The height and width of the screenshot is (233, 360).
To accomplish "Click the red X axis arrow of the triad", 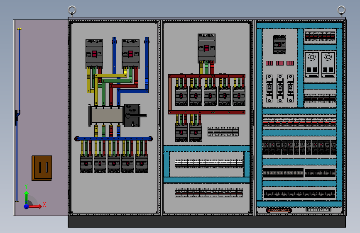I will point(36,206).
